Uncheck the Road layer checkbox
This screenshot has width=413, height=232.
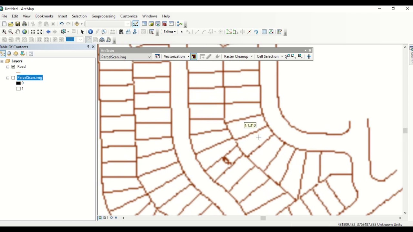[x=13, y=67]
